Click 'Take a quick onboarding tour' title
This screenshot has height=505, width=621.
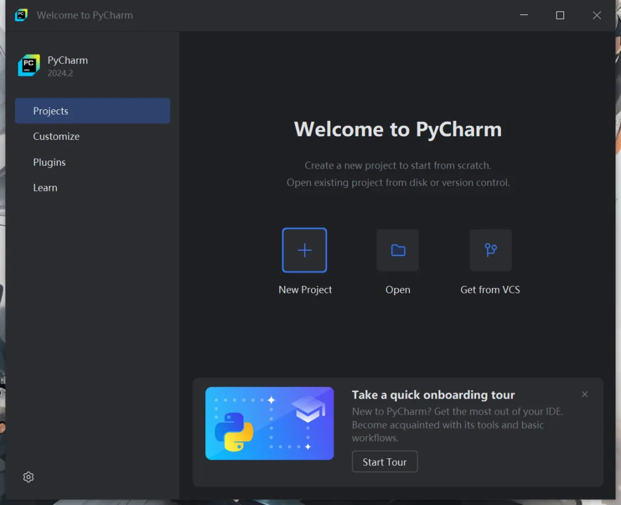(434, 395)
